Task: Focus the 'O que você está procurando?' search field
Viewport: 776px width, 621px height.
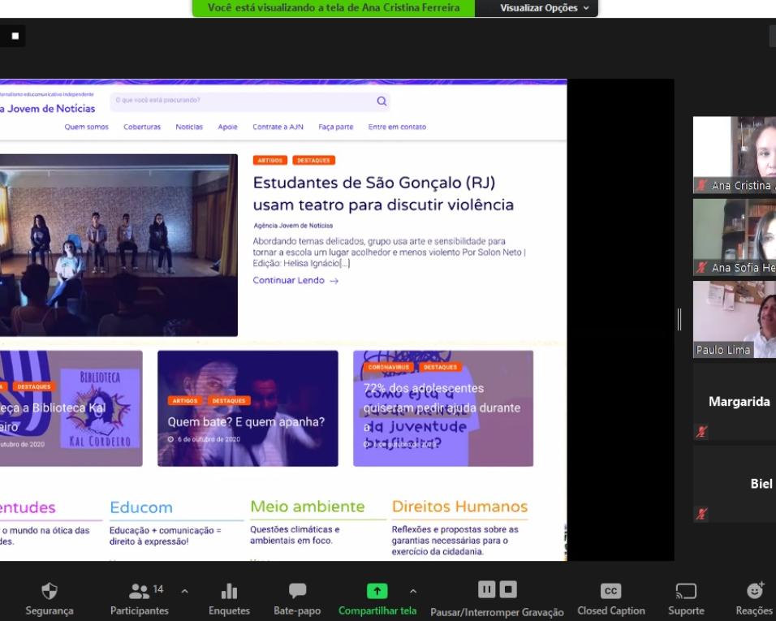Action: 250,101
